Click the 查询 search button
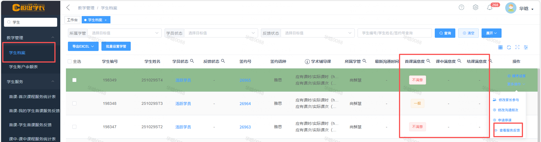This screenshot has height=142, width=541. click(x=445, y=33)
